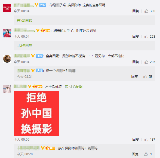The image size is (160, 158).
Task: Click the crown 铁粉 badge in second comment
Action: [x=45, y=30]
